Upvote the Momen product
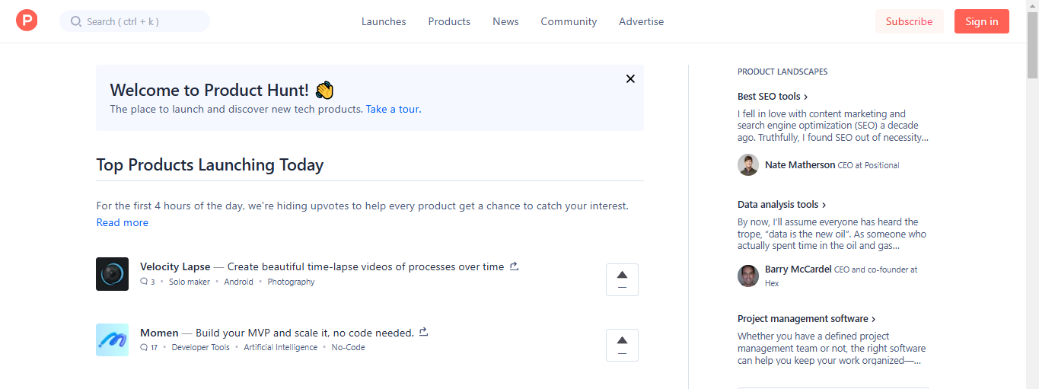Screen dimensions: 1039x389 tap(622, 345)
